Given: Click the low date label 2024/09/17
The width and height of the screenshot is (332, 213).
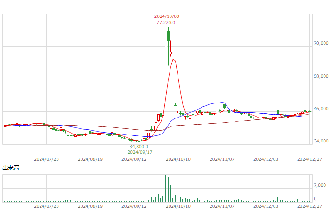Looking at the screenshot, I should 140,152.
